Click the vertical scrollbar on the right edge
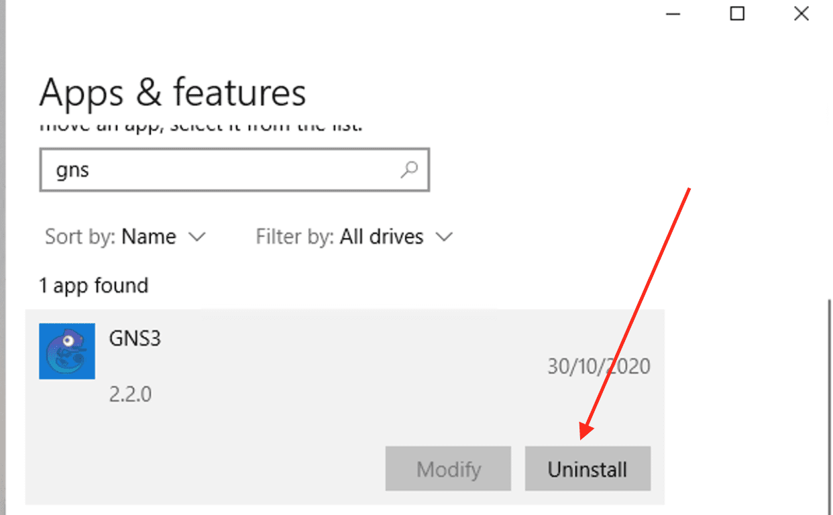The width and height of the screenshot is (833, 515). click(829, 402)
